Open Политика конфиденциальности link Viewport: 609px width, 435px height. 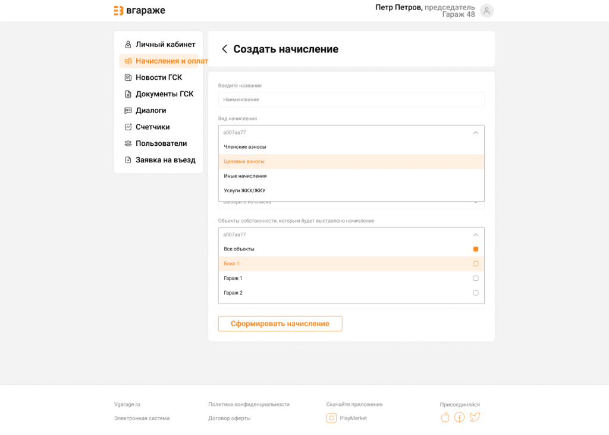(x=249, y=404)
